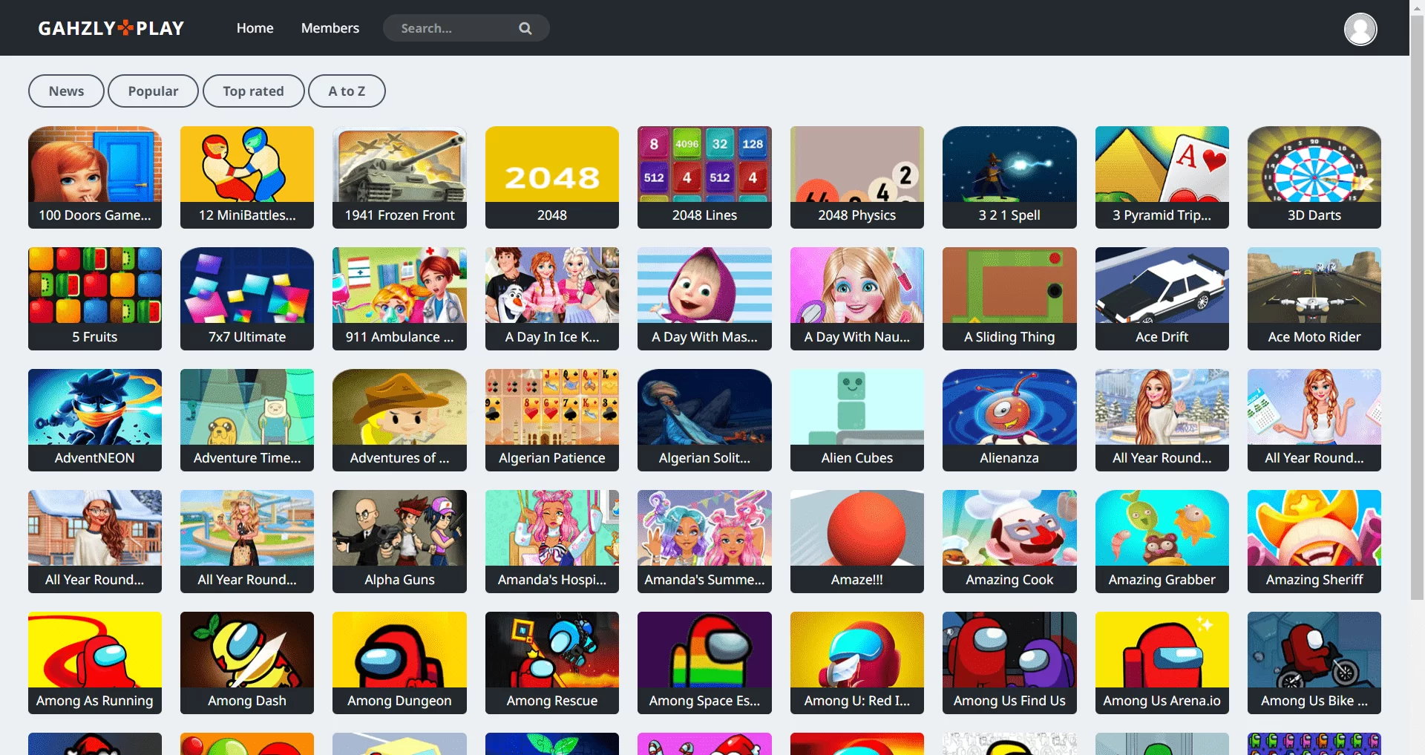
Task: Switch to the Top rated filter
Action: click(x=253, y=91)
